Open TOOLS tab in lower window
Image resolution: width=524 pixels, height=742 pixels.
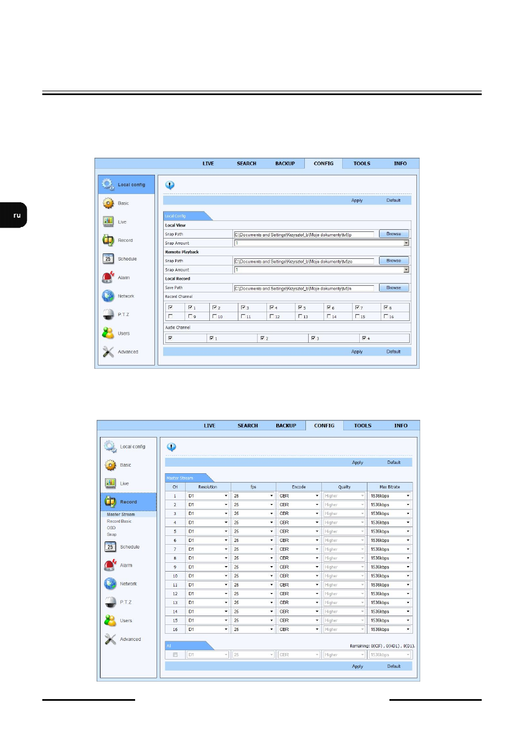pyautogui.click(x=363, y=426)
